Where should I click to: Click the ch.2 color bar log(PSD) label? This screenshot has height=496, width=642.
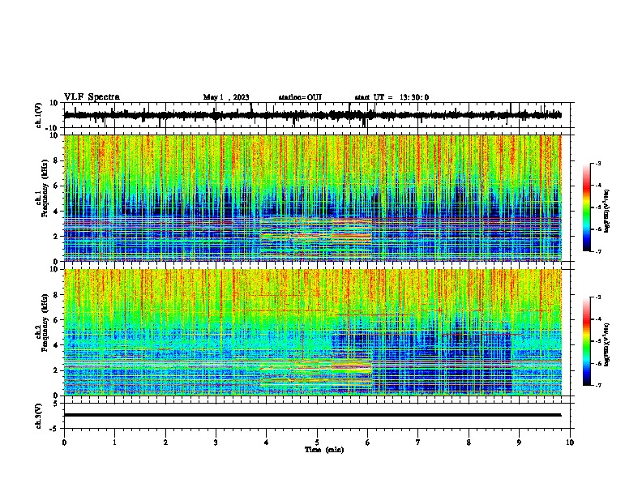(x=607, y=345)
